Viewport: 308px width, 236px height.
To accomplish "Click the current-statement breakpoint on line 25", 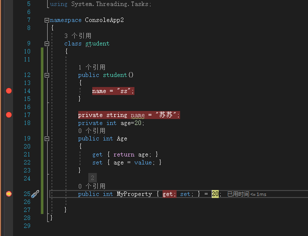I will point(9,193).
